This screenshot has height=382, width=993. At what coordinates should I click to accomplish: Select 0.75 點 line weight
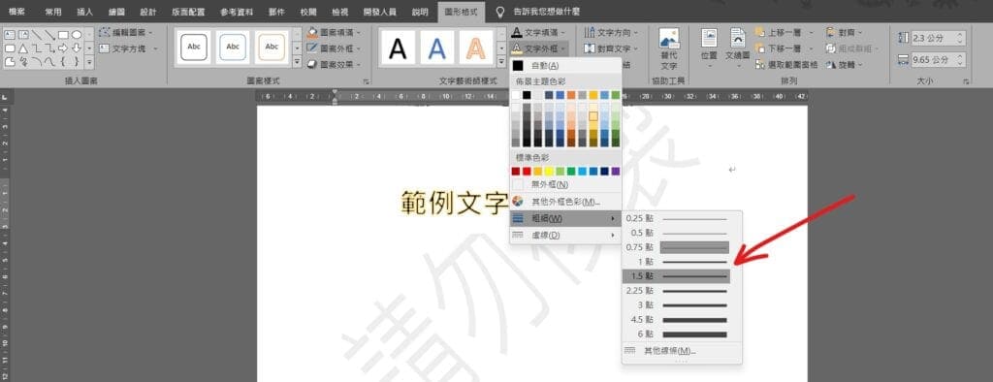[x=676, y=247]
